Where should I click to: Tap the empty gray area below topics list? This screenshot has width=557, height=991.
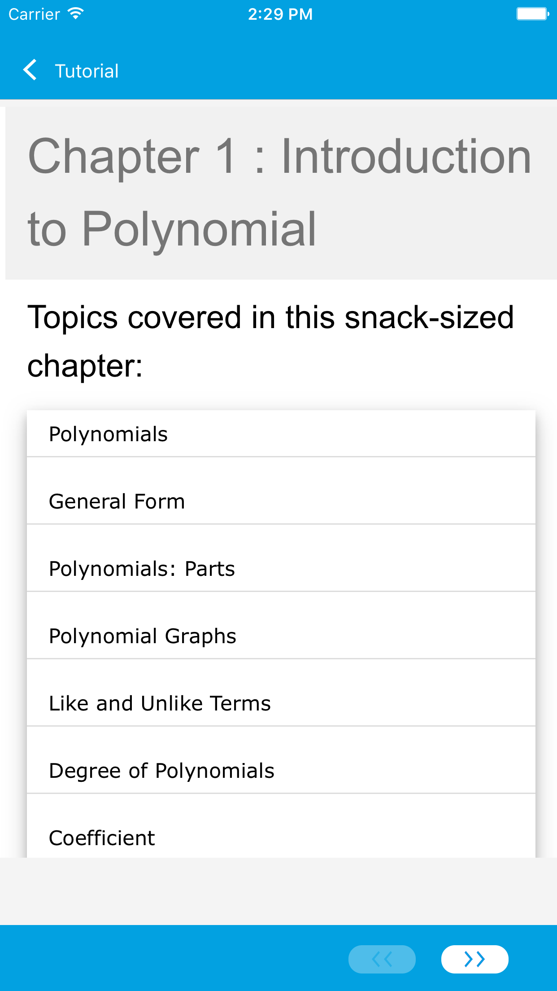(278, 891)
